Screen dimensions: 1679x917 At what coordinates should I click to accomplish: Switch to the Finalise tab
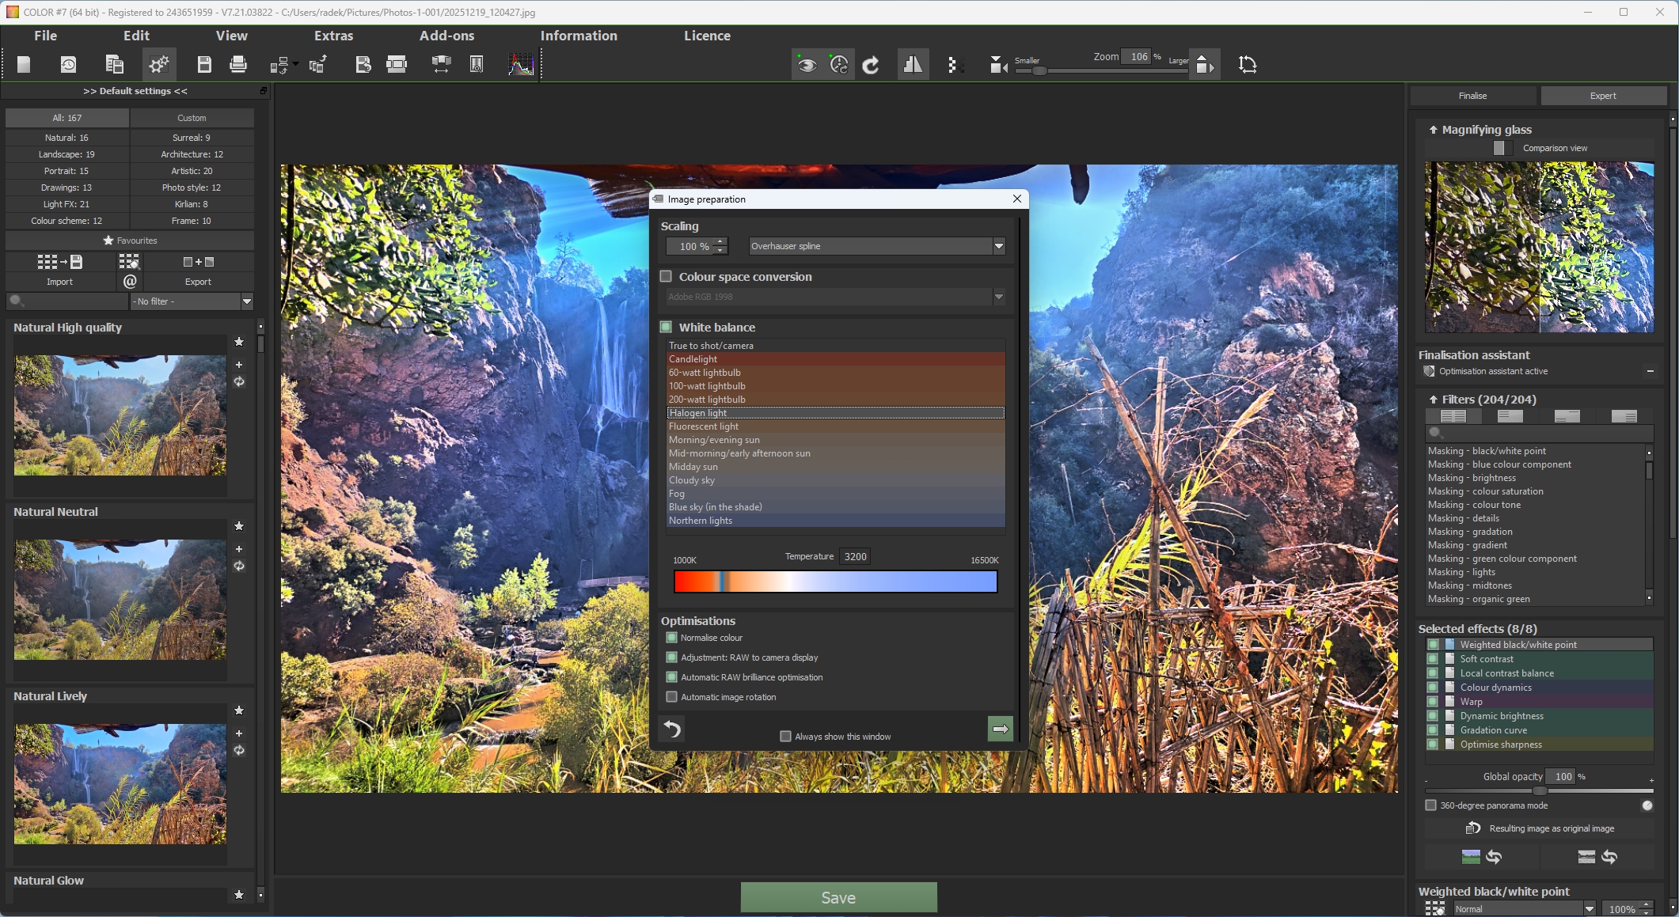coord(1472,96)
